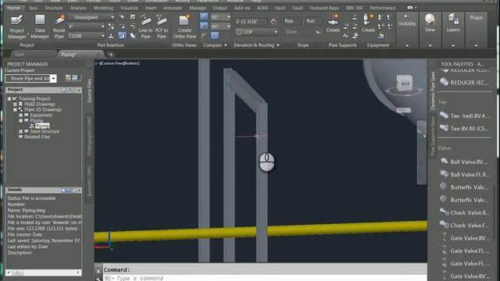Close the command line with X

(x=98, y=272)
